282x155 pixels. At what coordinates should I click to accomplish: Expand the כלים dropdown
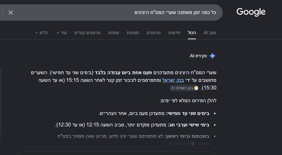click(x=41, y=33)
